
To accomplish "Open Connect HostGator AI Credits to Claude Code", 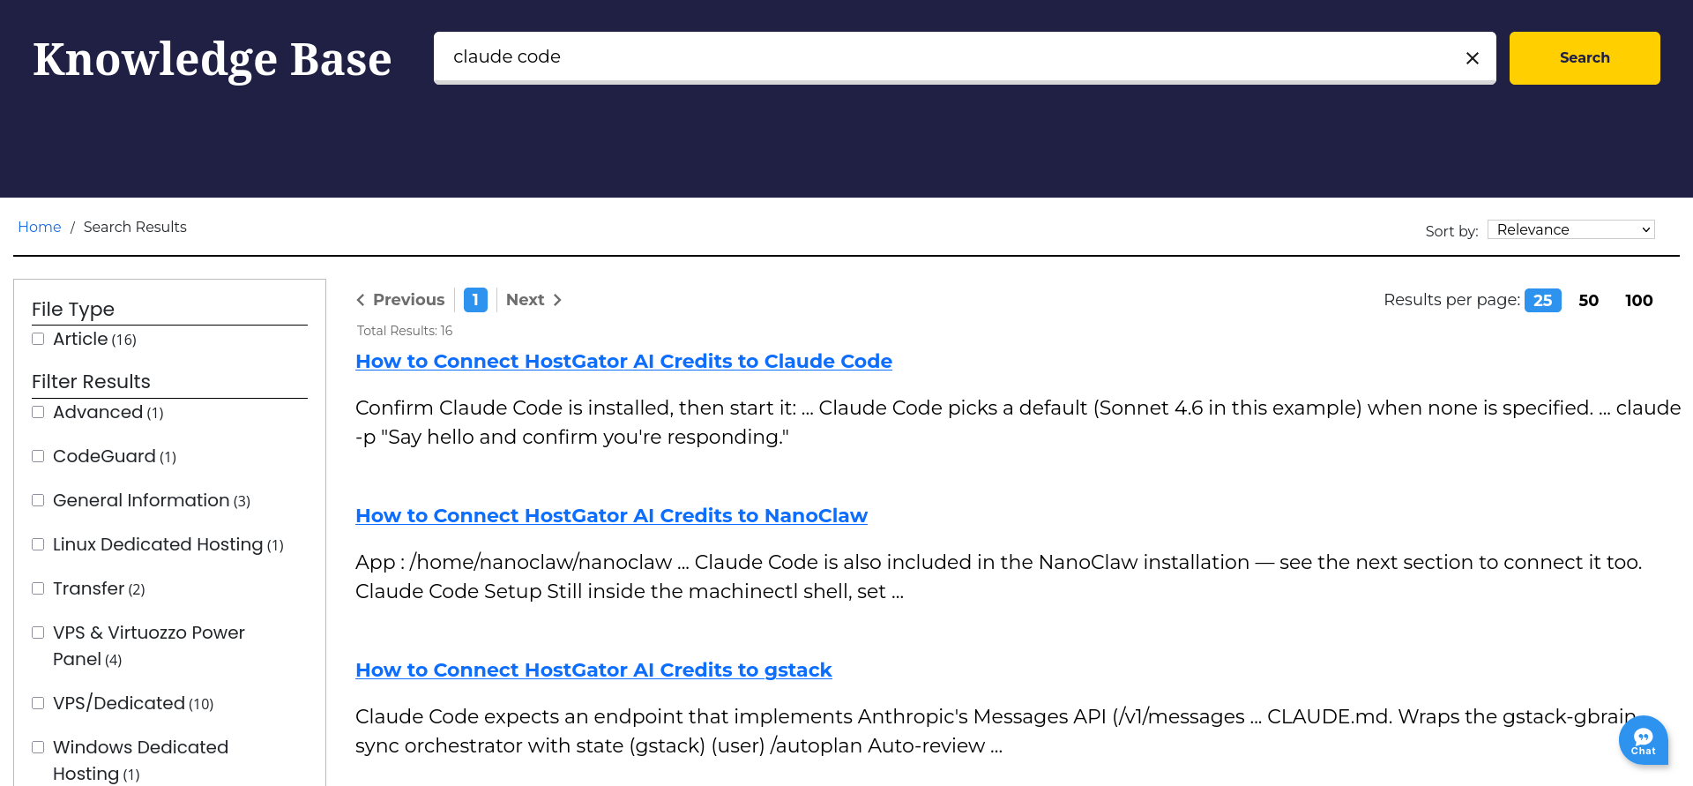I will (x=623, y=361).
